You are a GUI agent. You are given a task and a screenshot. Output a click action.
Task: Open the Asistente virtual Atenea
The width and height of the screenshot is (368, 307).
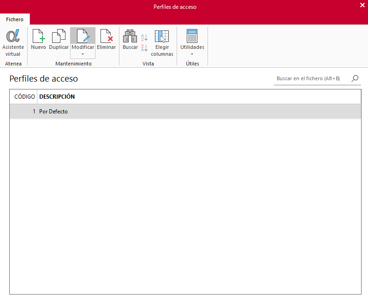click(x=13, y=42)
